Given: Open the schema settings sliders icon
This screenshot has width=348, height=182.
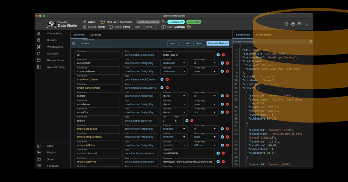Looking at the screenshot, I should (74, 43).
